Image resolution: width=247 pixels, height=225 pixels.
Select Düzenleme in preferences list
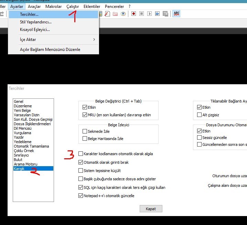coord(33,106)
